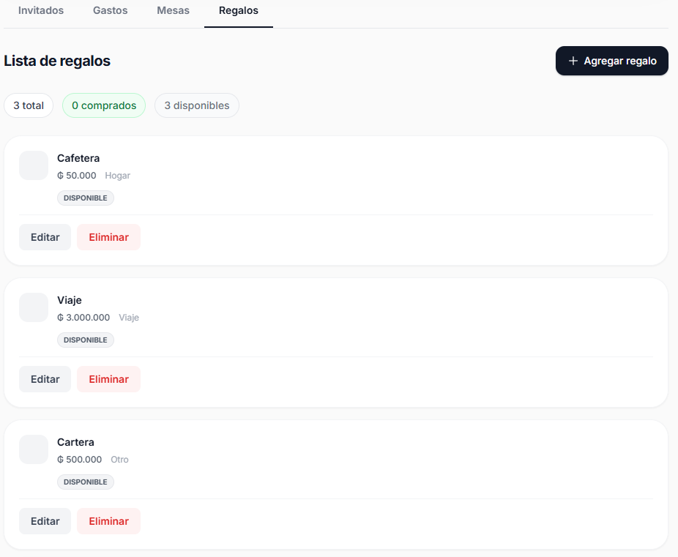Viewport: 678px width, 557px height.
Task: Filter by the 3 total chip
Action: coord(29,105)
